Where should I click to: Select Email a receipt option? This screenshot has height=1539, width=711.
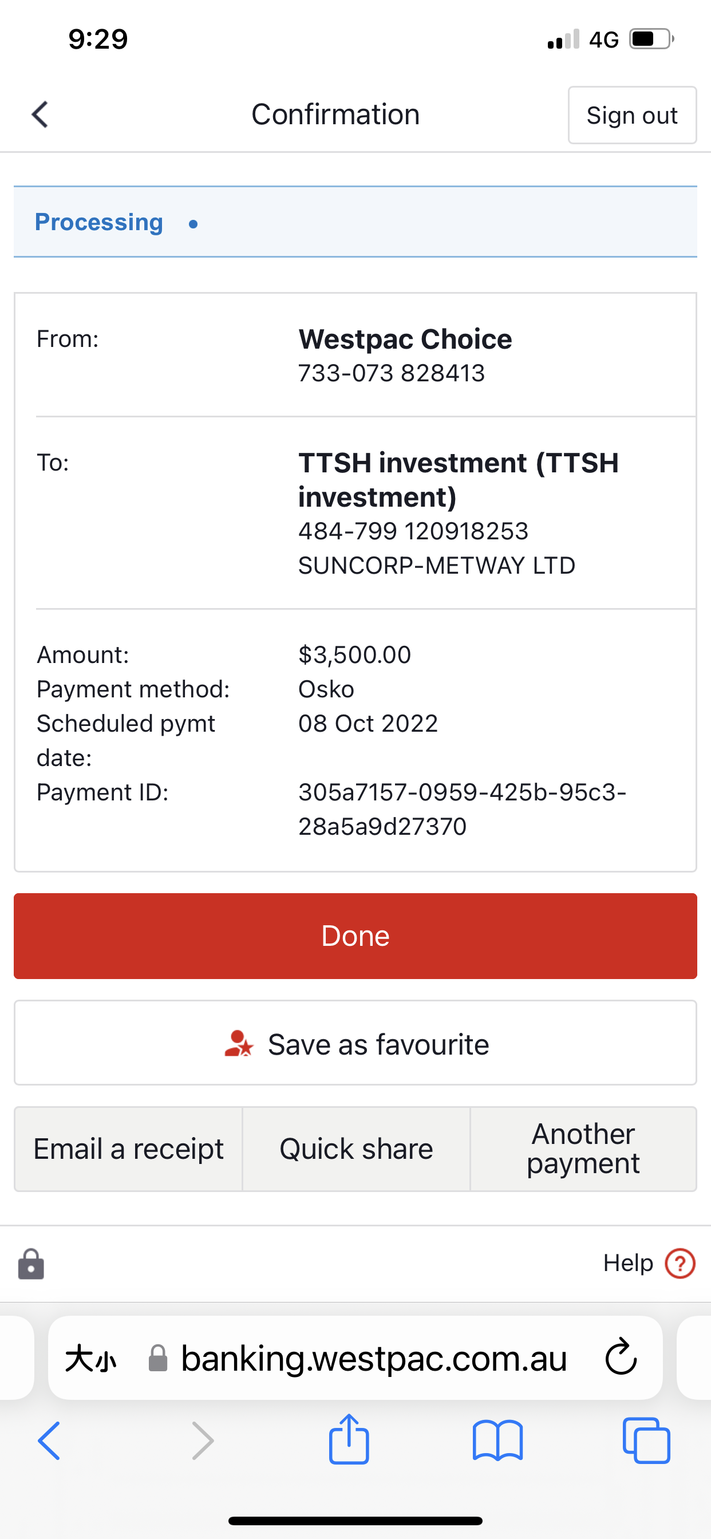point(128,1149)
